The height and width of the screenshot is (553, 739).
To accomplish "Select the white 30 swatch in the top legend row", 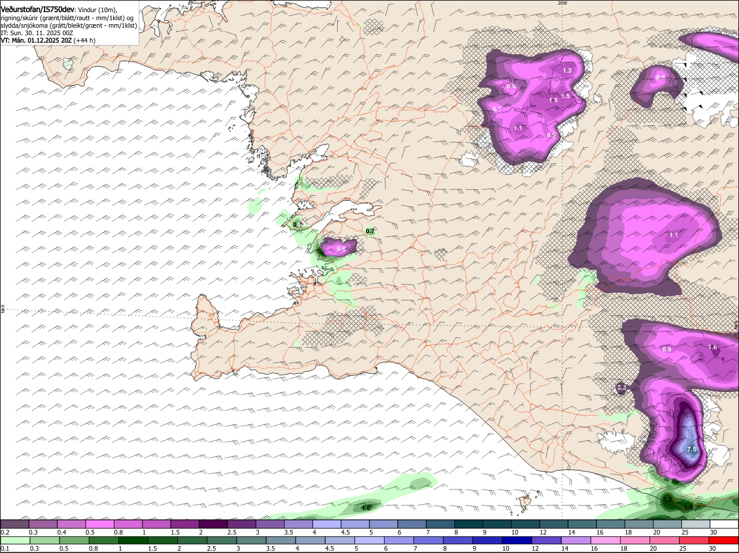I will point(724,524).
